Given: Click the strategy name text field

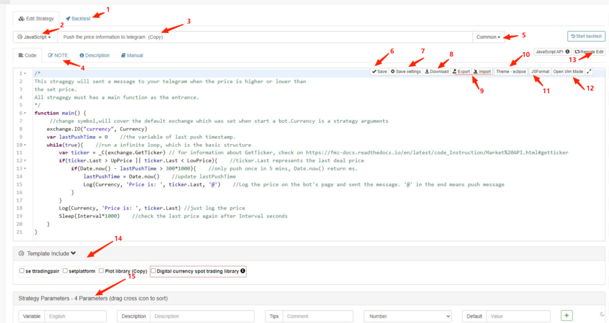Looking at the screenshot, I should (265, 37).
